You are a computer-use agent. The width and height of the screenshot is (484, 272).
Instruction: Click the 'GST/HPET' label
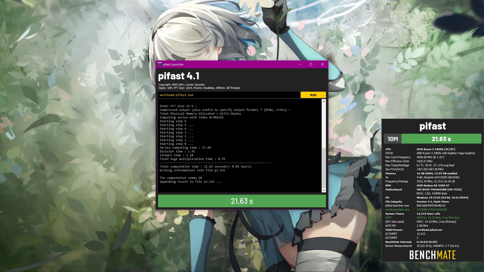[391, 238]
